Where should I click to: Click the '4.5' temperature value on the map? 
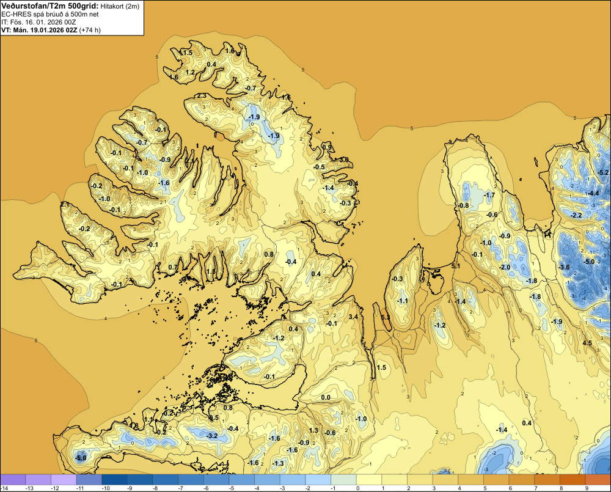(587, 343)
